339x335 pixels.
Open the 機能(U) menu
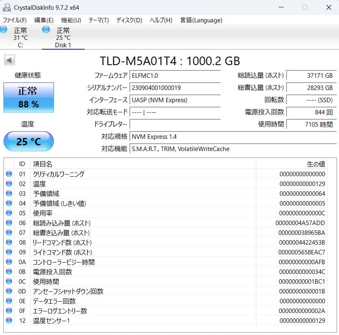tap(71, 20)
